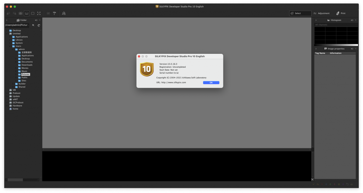Click OK in the About dialog
363x193 pixels.
(211, 83)
